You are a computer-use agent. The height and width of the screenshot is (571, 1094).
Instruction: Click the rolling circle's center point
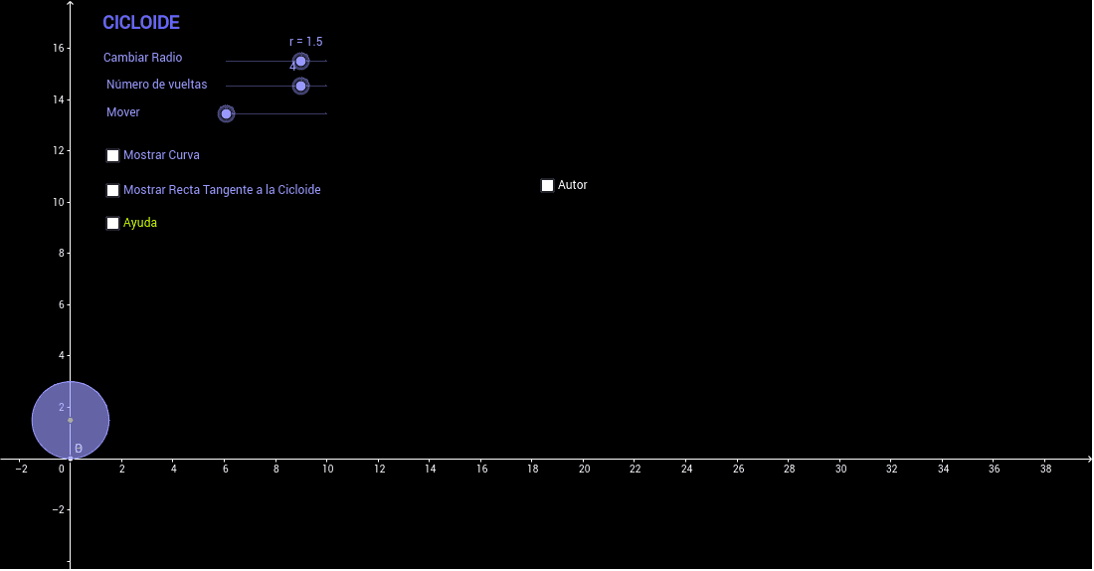point(71,420)
